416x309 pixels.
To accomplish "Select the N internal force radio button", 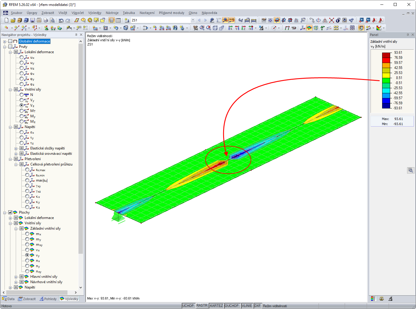I will 22,95.
